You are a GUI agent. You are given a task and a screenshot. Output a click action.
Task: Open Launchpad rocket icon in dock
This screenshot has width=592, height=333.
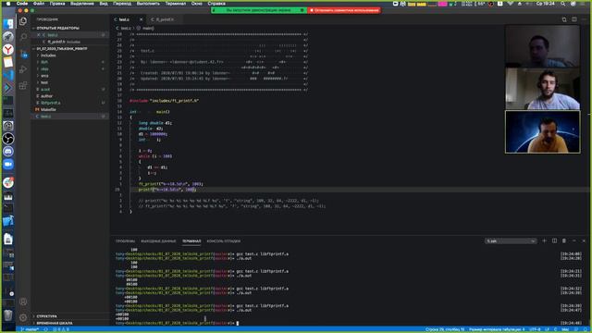8,37
